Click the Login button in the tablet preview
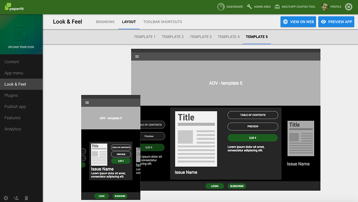 click(x=215, y=186)
